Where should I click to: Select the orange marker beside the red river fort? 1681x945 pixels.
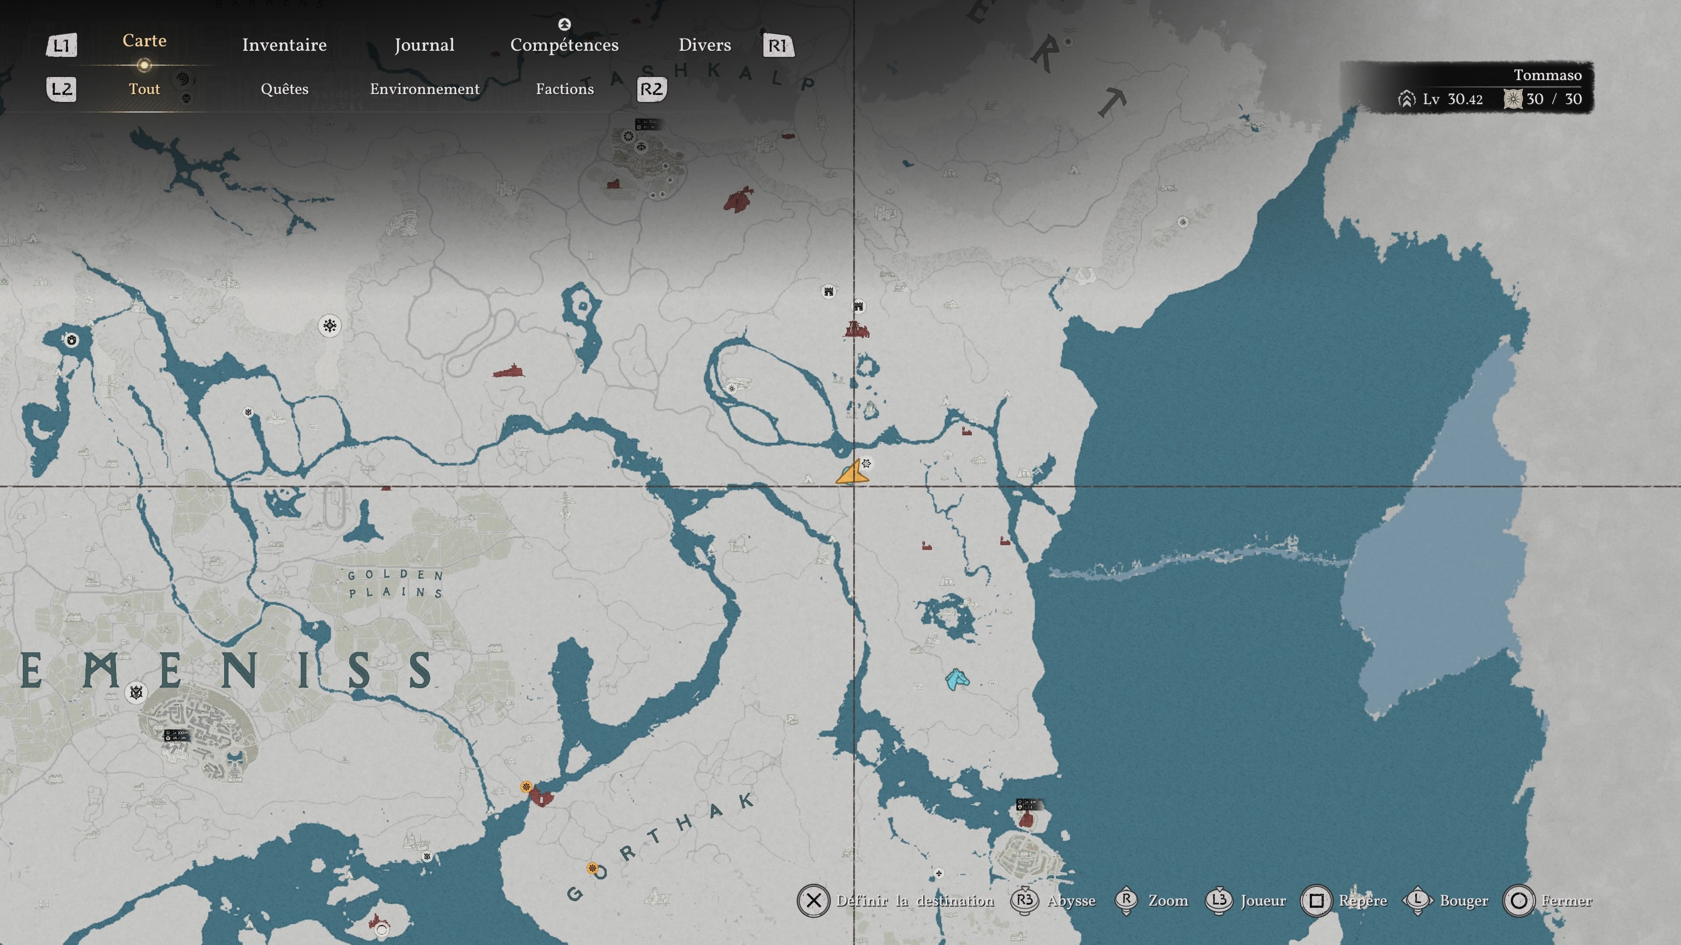526,787
